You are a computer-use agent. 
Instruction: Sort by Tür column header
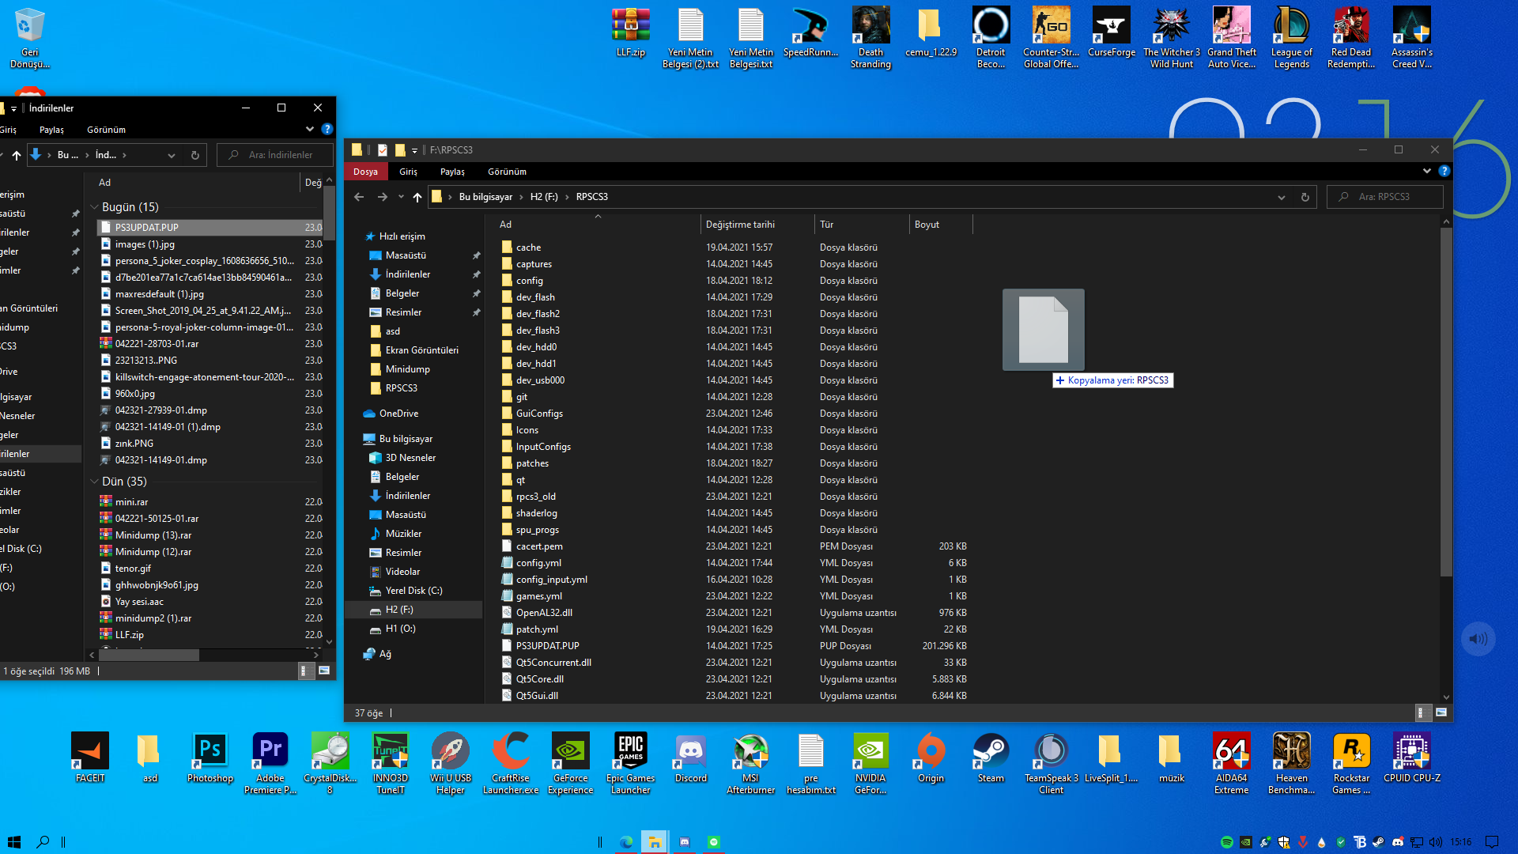(x=861, y=225)
